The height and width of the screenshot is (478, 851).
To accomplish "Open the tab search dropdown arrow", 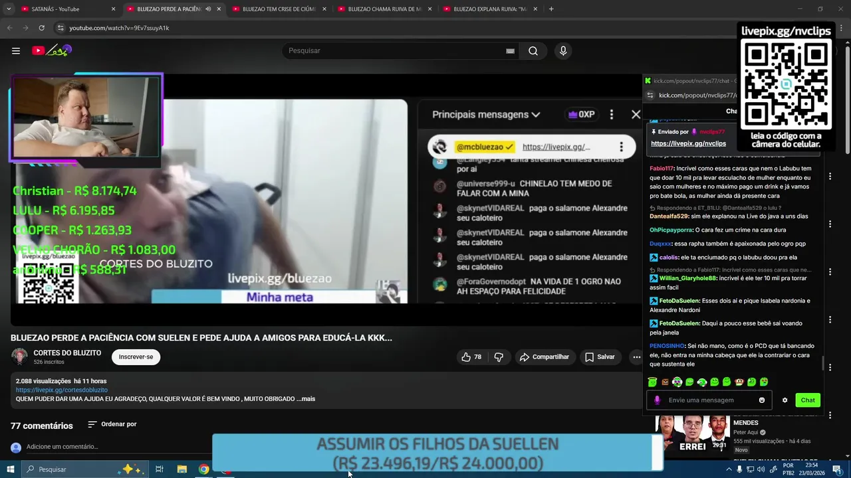I will tap(9, 9).
